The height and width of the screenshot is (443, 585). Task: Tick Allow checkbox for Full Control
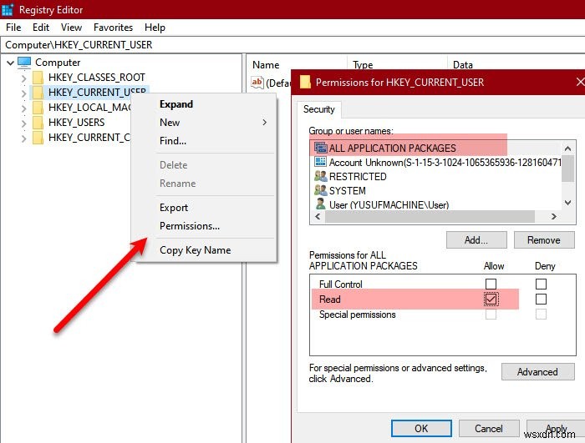tap(491, 284)
